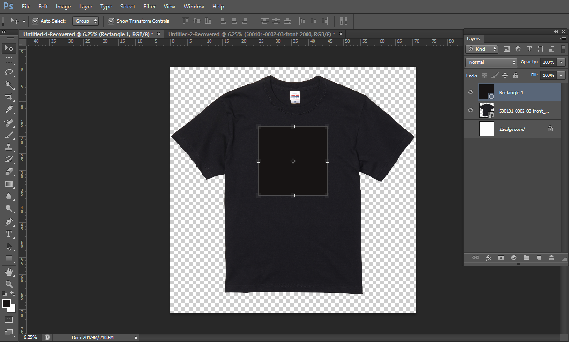
Task: Expand the Opacity slider dropdown
Action: [x=562, y=62]
